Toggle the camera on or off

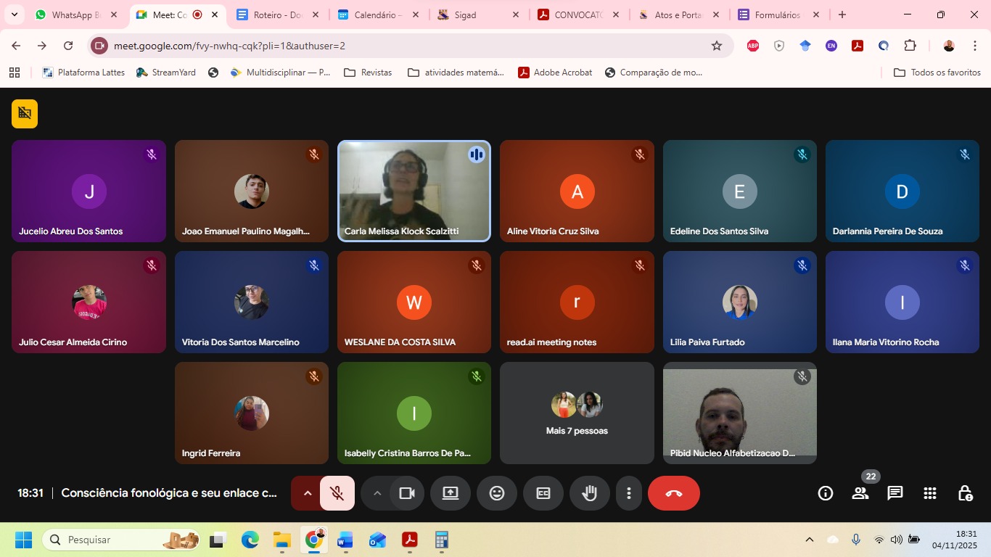pyautogui.click(x=407, y=493)
